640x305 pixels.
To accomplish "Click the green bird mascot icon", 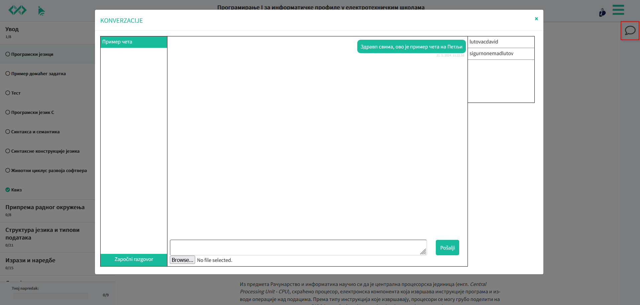I will click(41, 11).
